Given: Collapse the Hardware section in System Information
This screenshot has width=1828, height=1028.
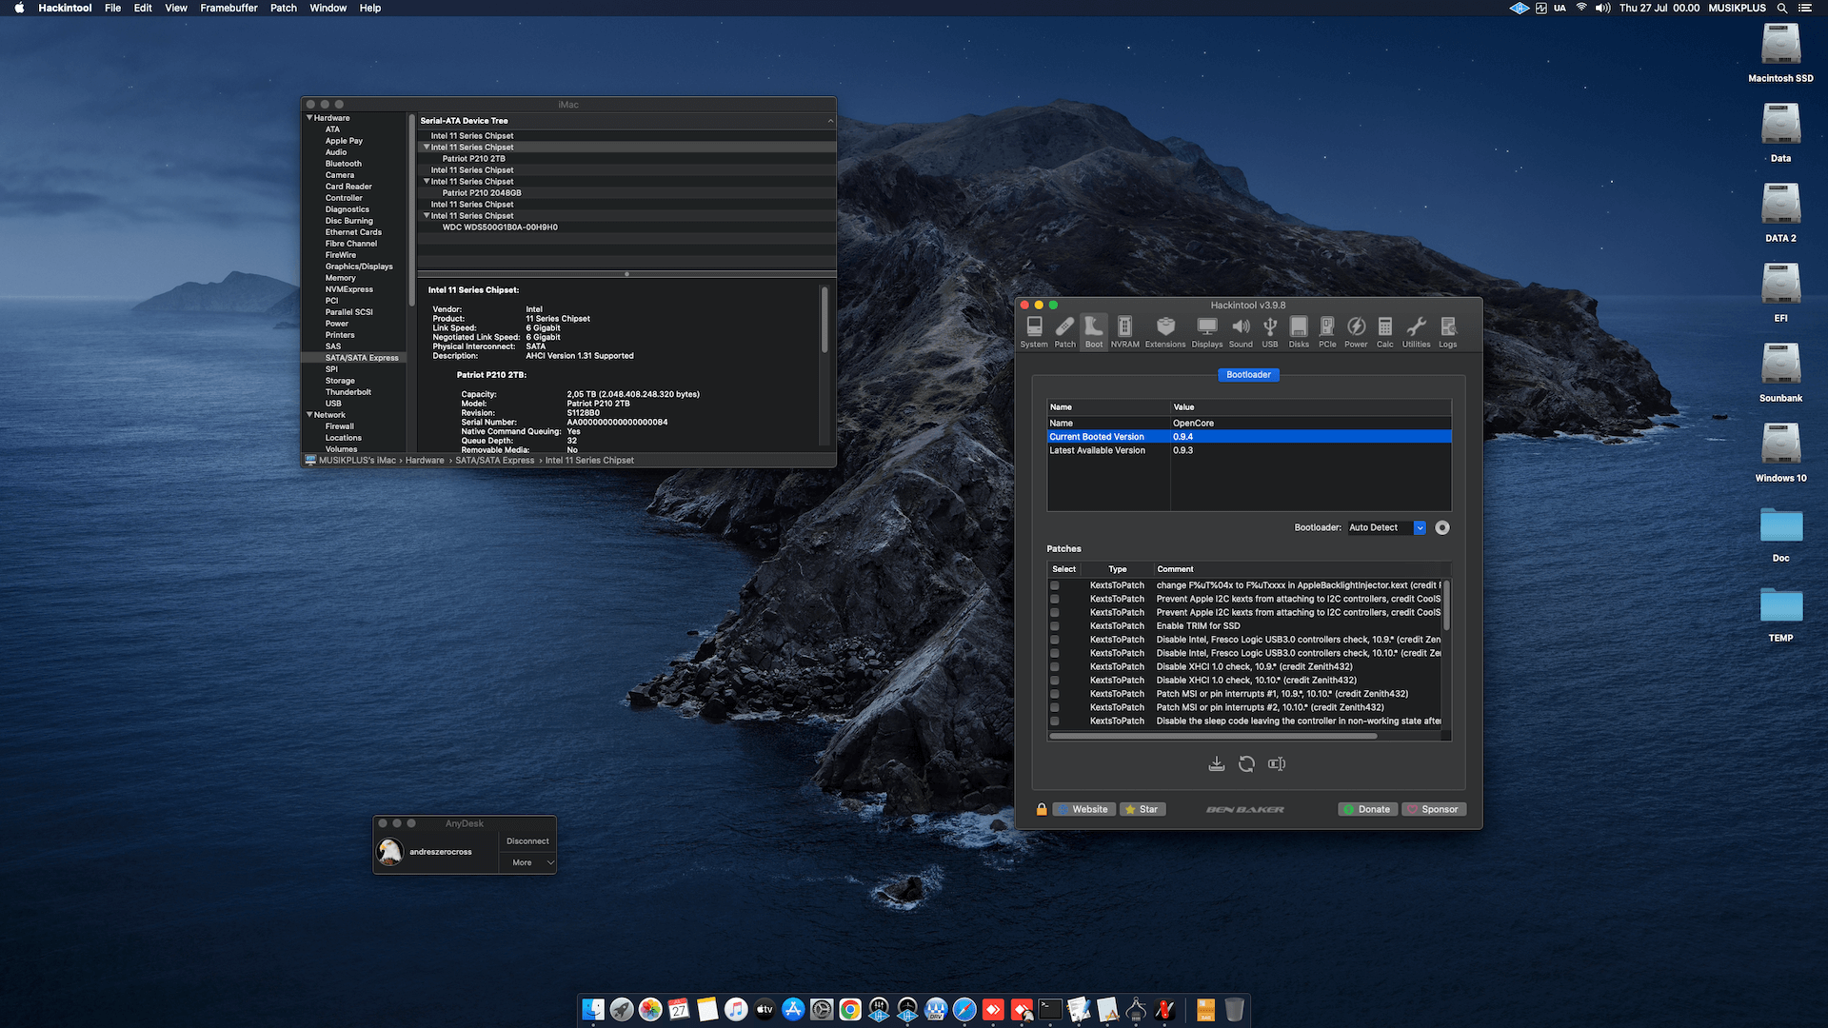Looking at the screenshot, I should pyautogui.click(x=309, y=118).
